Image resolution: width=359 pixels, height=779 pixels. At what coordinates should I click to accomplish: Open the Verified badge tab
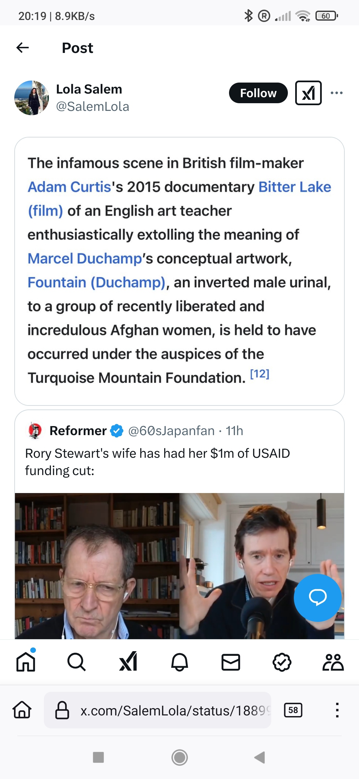point(282,662)
